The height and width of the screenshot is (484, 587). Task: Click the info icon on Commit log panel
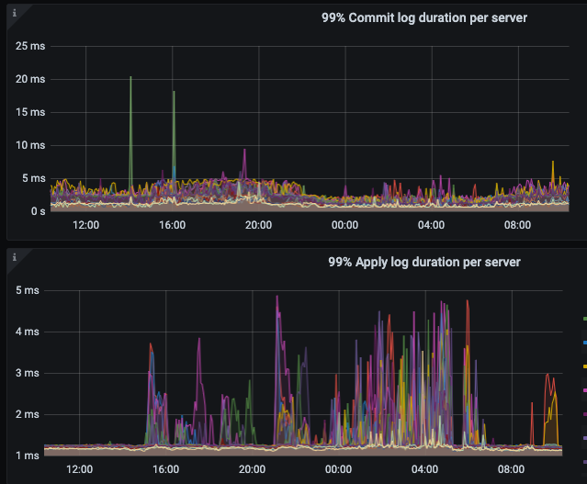15,13
